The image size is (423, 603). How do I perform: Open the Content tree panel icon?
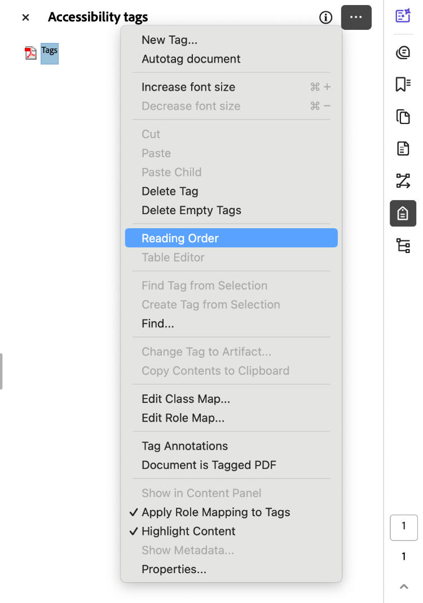pos(403,245)
